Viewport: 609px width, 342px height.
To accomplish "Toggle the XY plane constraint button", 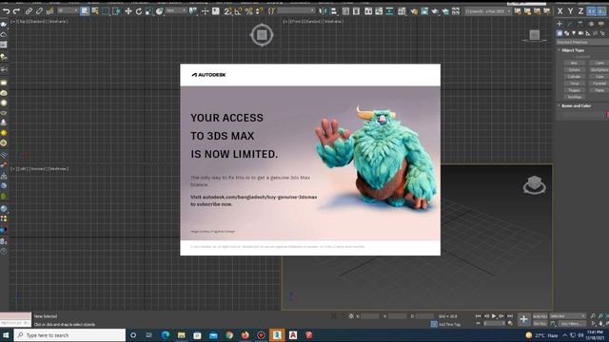I will pyautogui.click(x=591, y=11).
